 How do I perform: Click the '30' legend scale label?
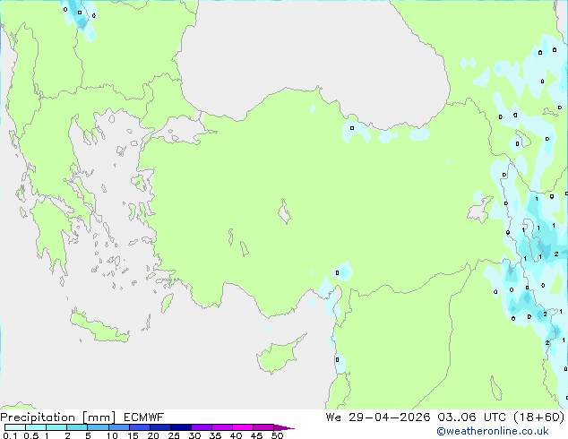tap(194, 435)
